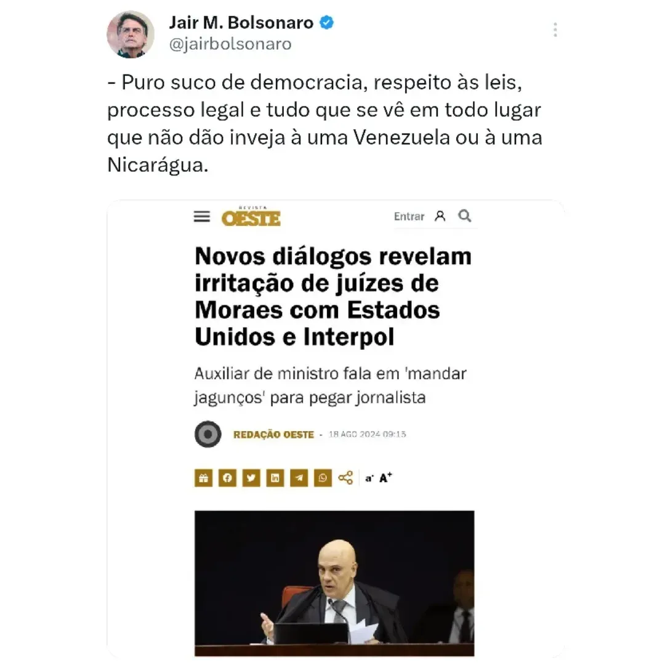The height and width of the screenshot is (665, 665).
Task: Share article via WhatsApp icon
Action: 323,478
